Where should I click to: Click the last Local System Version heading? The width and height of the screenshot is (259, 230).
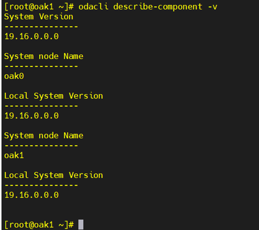tap(53, 175)
